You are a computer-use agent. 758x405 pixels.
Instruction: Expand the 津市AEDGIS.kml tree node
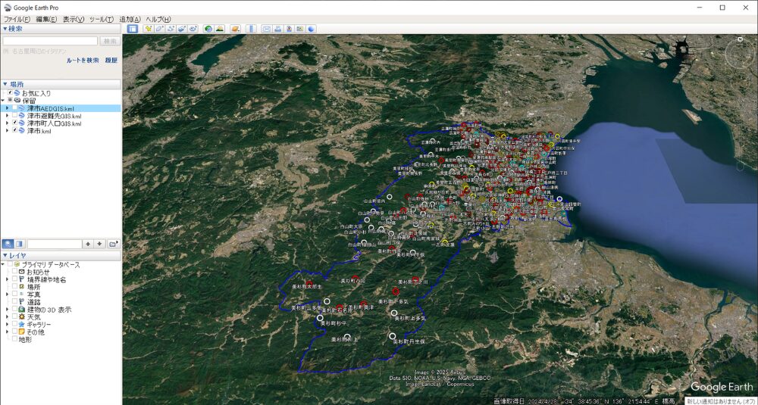click(x=7, y=108)
